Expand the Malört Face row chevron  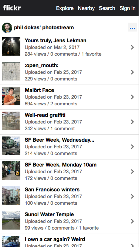[132, 97]
